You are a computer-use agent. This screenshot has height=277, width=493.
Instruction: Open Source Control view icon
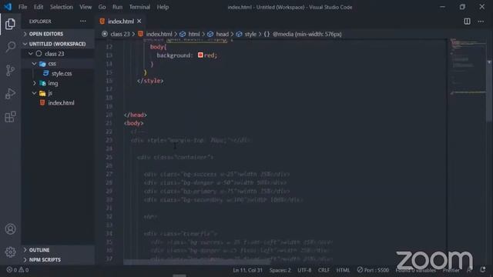(10, 70)
